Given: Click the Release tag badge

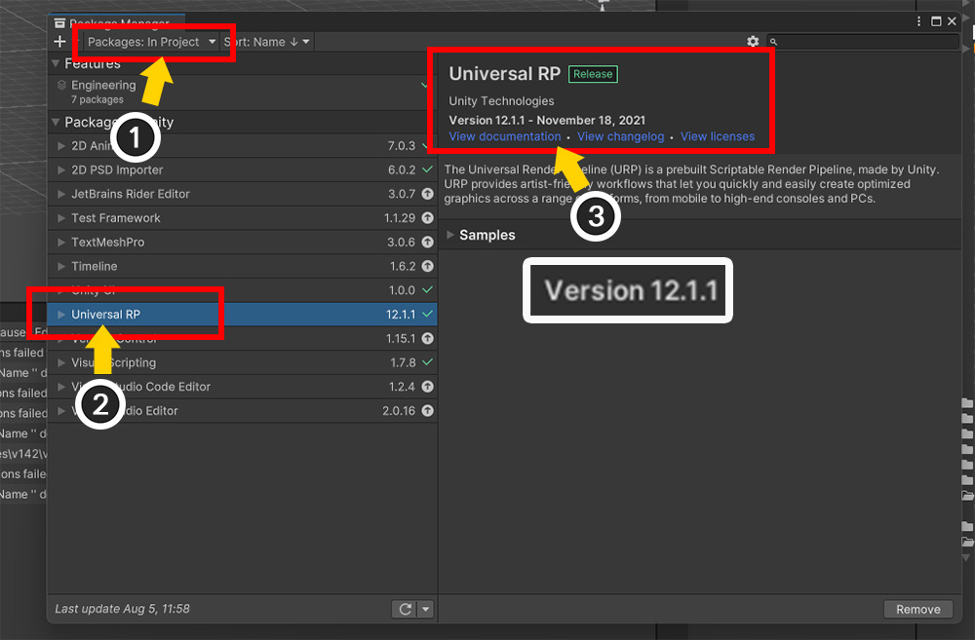Looking at the screenshot, I should click(593, 74).
